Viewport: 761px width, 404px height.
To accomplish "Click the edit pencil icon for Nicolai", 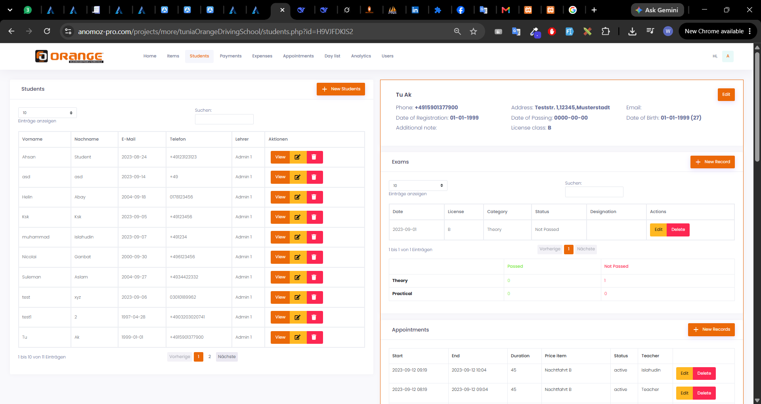I will coord(298,257).
